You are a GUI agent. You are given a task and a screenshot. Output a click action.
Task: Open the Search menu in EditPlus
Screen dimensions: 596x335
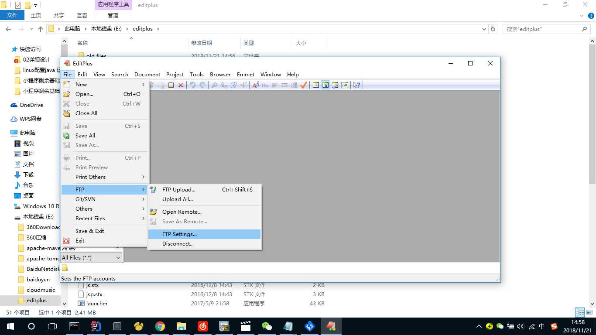(x=120, y=74)
